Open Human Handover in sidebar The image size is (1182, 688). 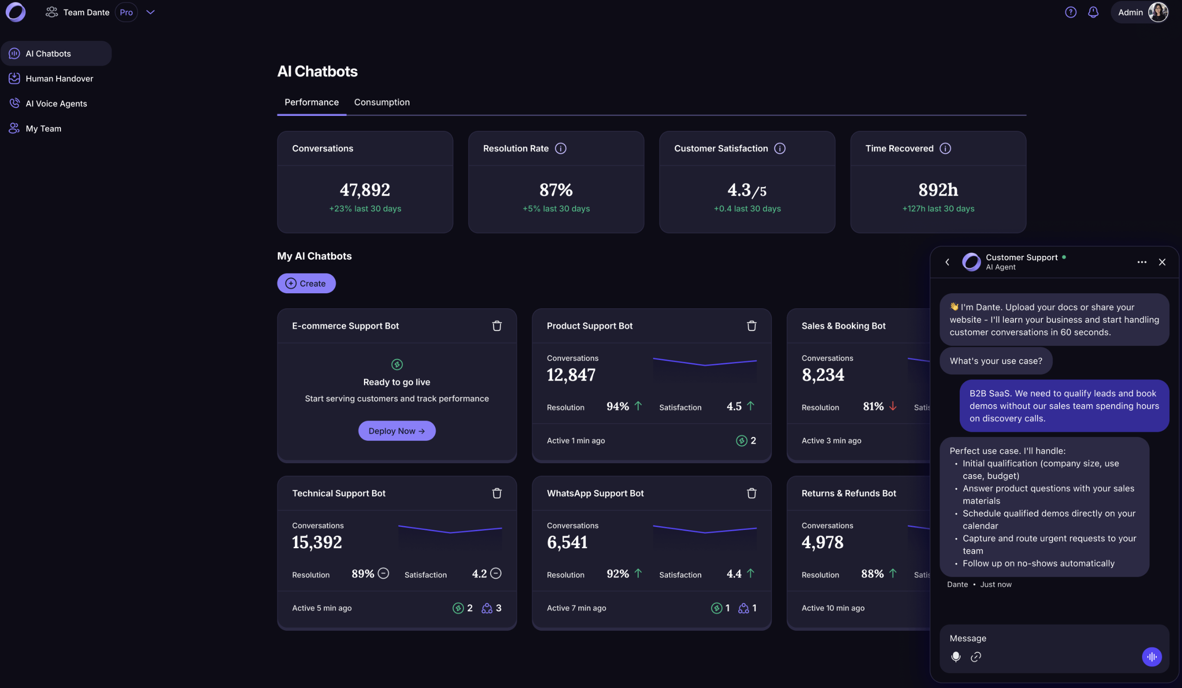(x=59, y=78)
